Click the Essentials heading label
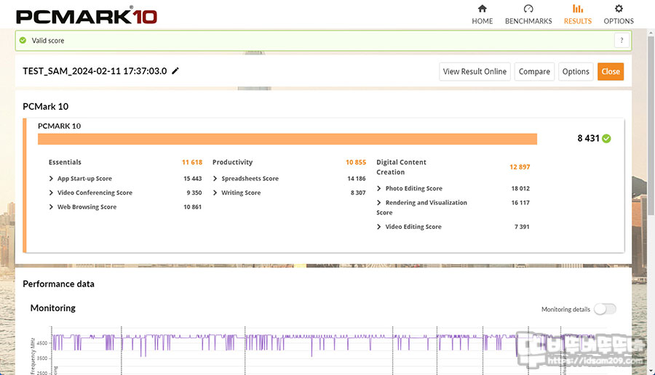 pyautogui.click(x=65, y=162)
